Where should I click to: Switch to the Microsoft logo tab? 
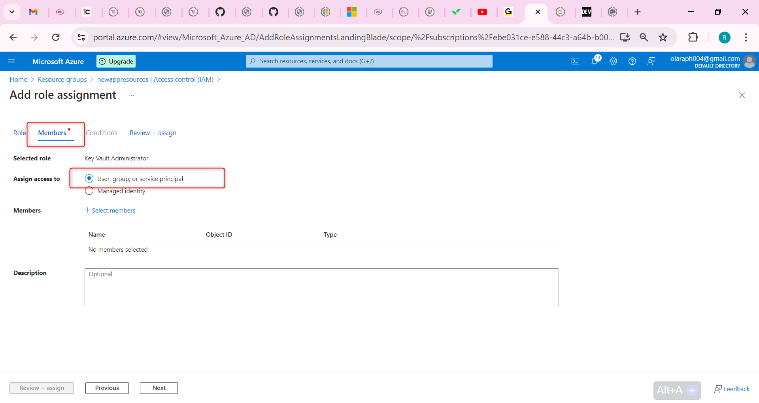click(x=352, y=12)
